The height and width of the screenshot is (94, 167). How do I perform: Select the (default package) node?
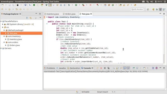point(15,30)
